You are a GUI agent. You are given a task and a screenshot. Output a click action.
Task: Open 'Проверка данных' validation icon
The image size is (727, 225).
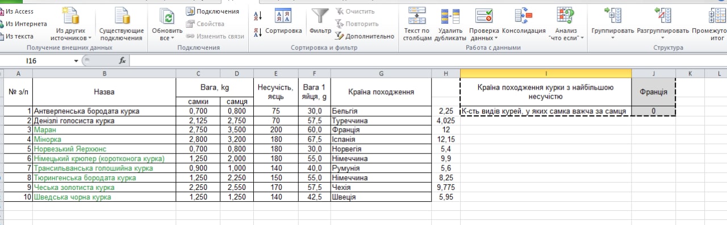tap(484, 16)
